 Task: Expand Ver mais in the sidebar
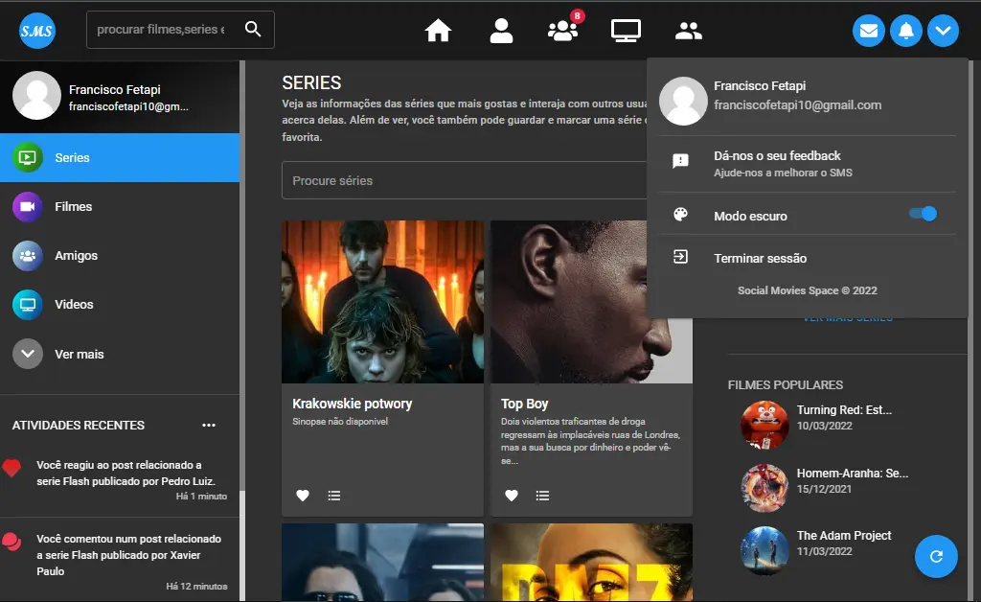[120, 354]
